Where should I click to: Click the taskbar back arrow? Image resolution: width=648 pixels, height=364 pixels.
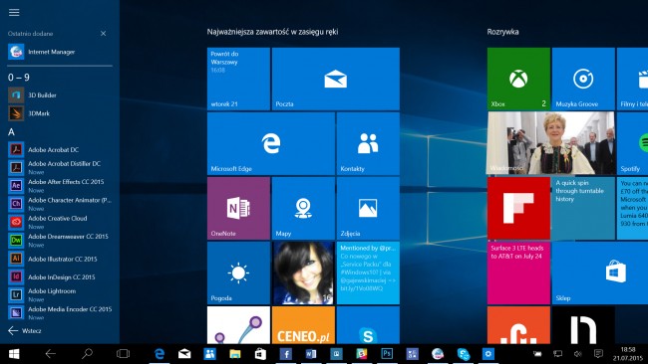pyautogui.click(x=51, y=354)
